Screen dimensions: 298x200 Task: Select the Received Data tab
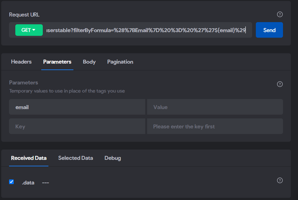click(29, 158)
